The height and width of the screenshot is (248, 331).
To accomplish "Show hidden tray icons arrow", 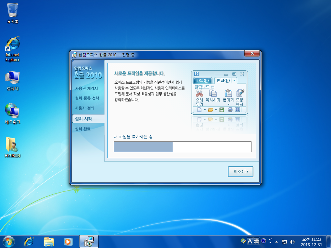I will point(277,242).
